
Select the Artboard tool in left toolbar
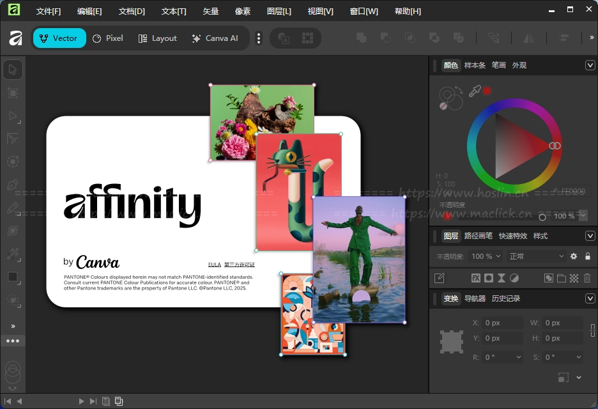click(x=13, y=93)
